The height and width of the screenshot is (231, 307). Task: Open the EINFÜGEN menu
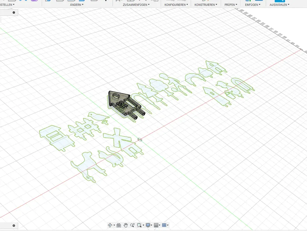tap(253, 5)
